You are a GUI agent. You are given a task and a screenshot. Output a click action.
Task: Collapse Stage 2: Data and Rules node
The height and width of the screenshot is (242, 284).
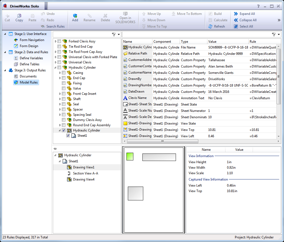pos(5,52)
